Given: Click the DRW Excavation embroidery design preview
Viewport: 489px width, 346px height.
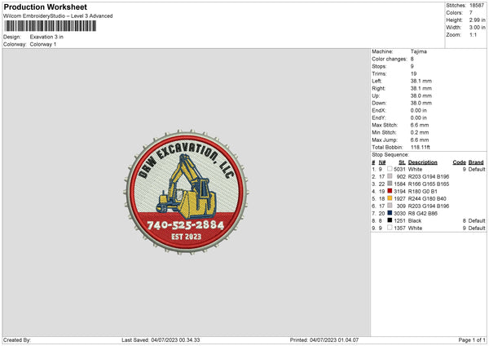Looking at the screenshot, I should pyautogui.click(x=186, y=192).
